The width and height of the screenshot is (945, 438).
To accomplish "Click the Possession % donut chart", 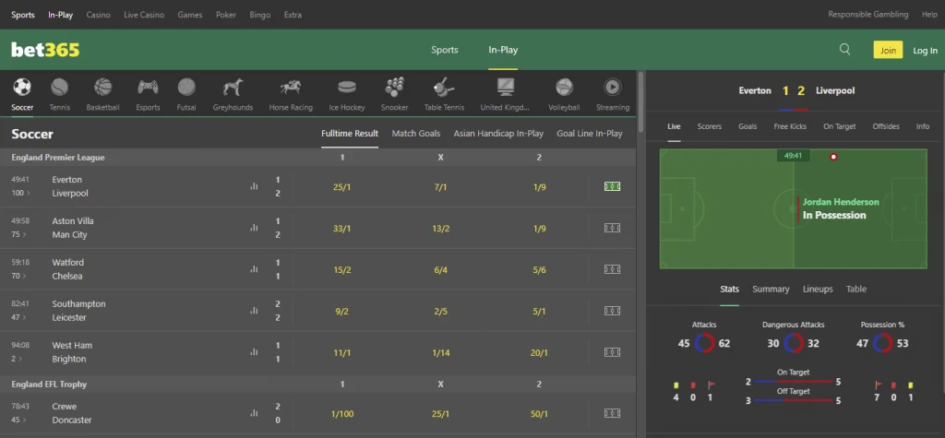I will (x=882, y=343).
